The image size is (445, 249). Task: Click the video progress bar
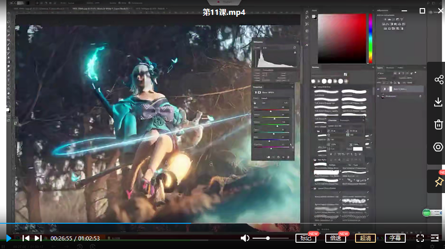226,223
